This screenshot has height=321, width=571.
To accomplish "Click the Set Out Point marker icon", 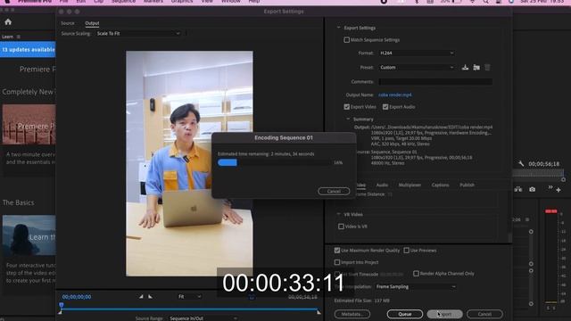I will tap(150, 297).
